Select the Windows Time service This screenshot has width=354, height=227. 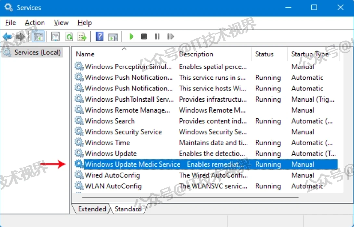point(107,142)
